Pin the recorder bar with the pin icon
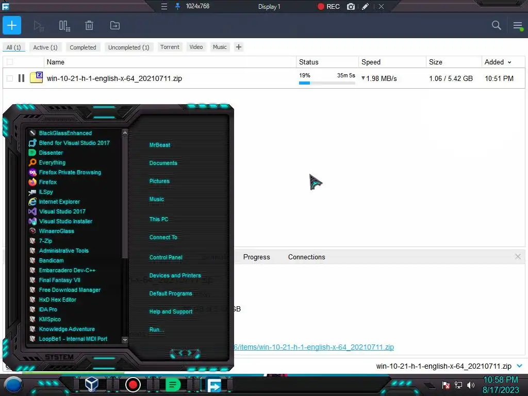Screen dimensions: 528x396 (177, 6)
